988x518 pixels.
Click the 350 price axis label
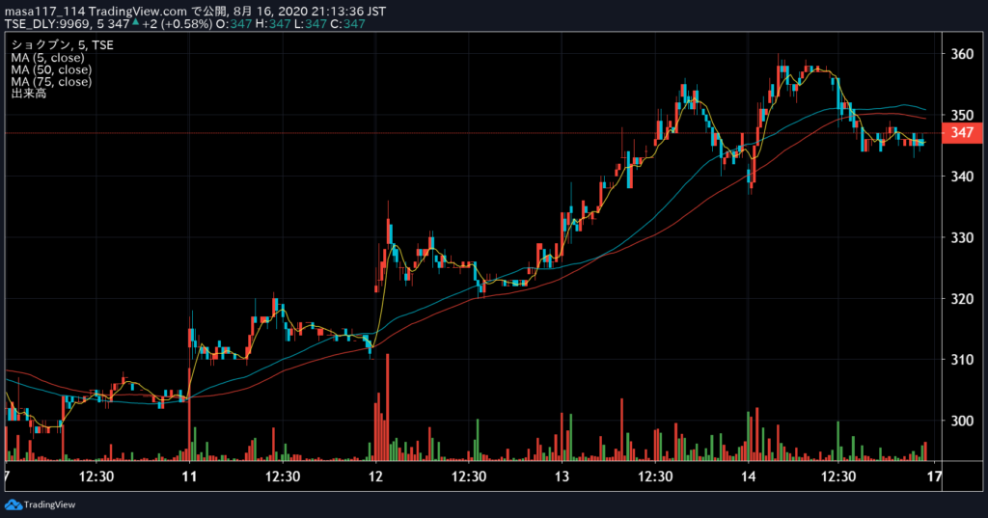coord(962,116)
